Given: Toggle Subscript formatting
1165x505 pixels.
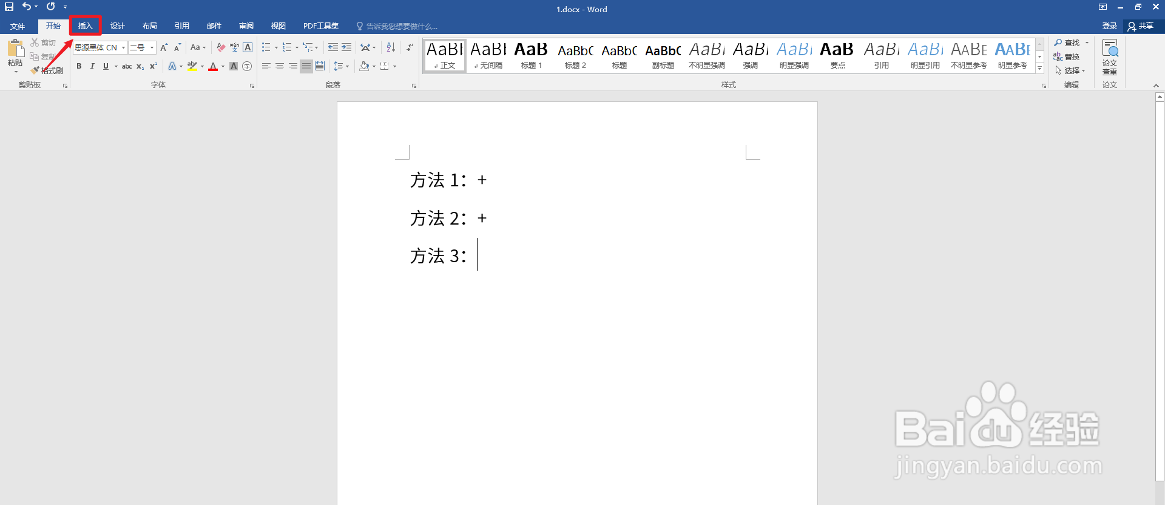Looking at the screenshot, I should coord(140,66).
